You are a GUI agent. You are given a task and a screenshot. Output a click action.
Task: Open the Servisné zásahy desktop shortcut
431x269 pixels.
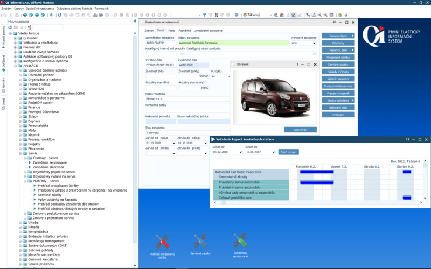(x=200, y=245)
